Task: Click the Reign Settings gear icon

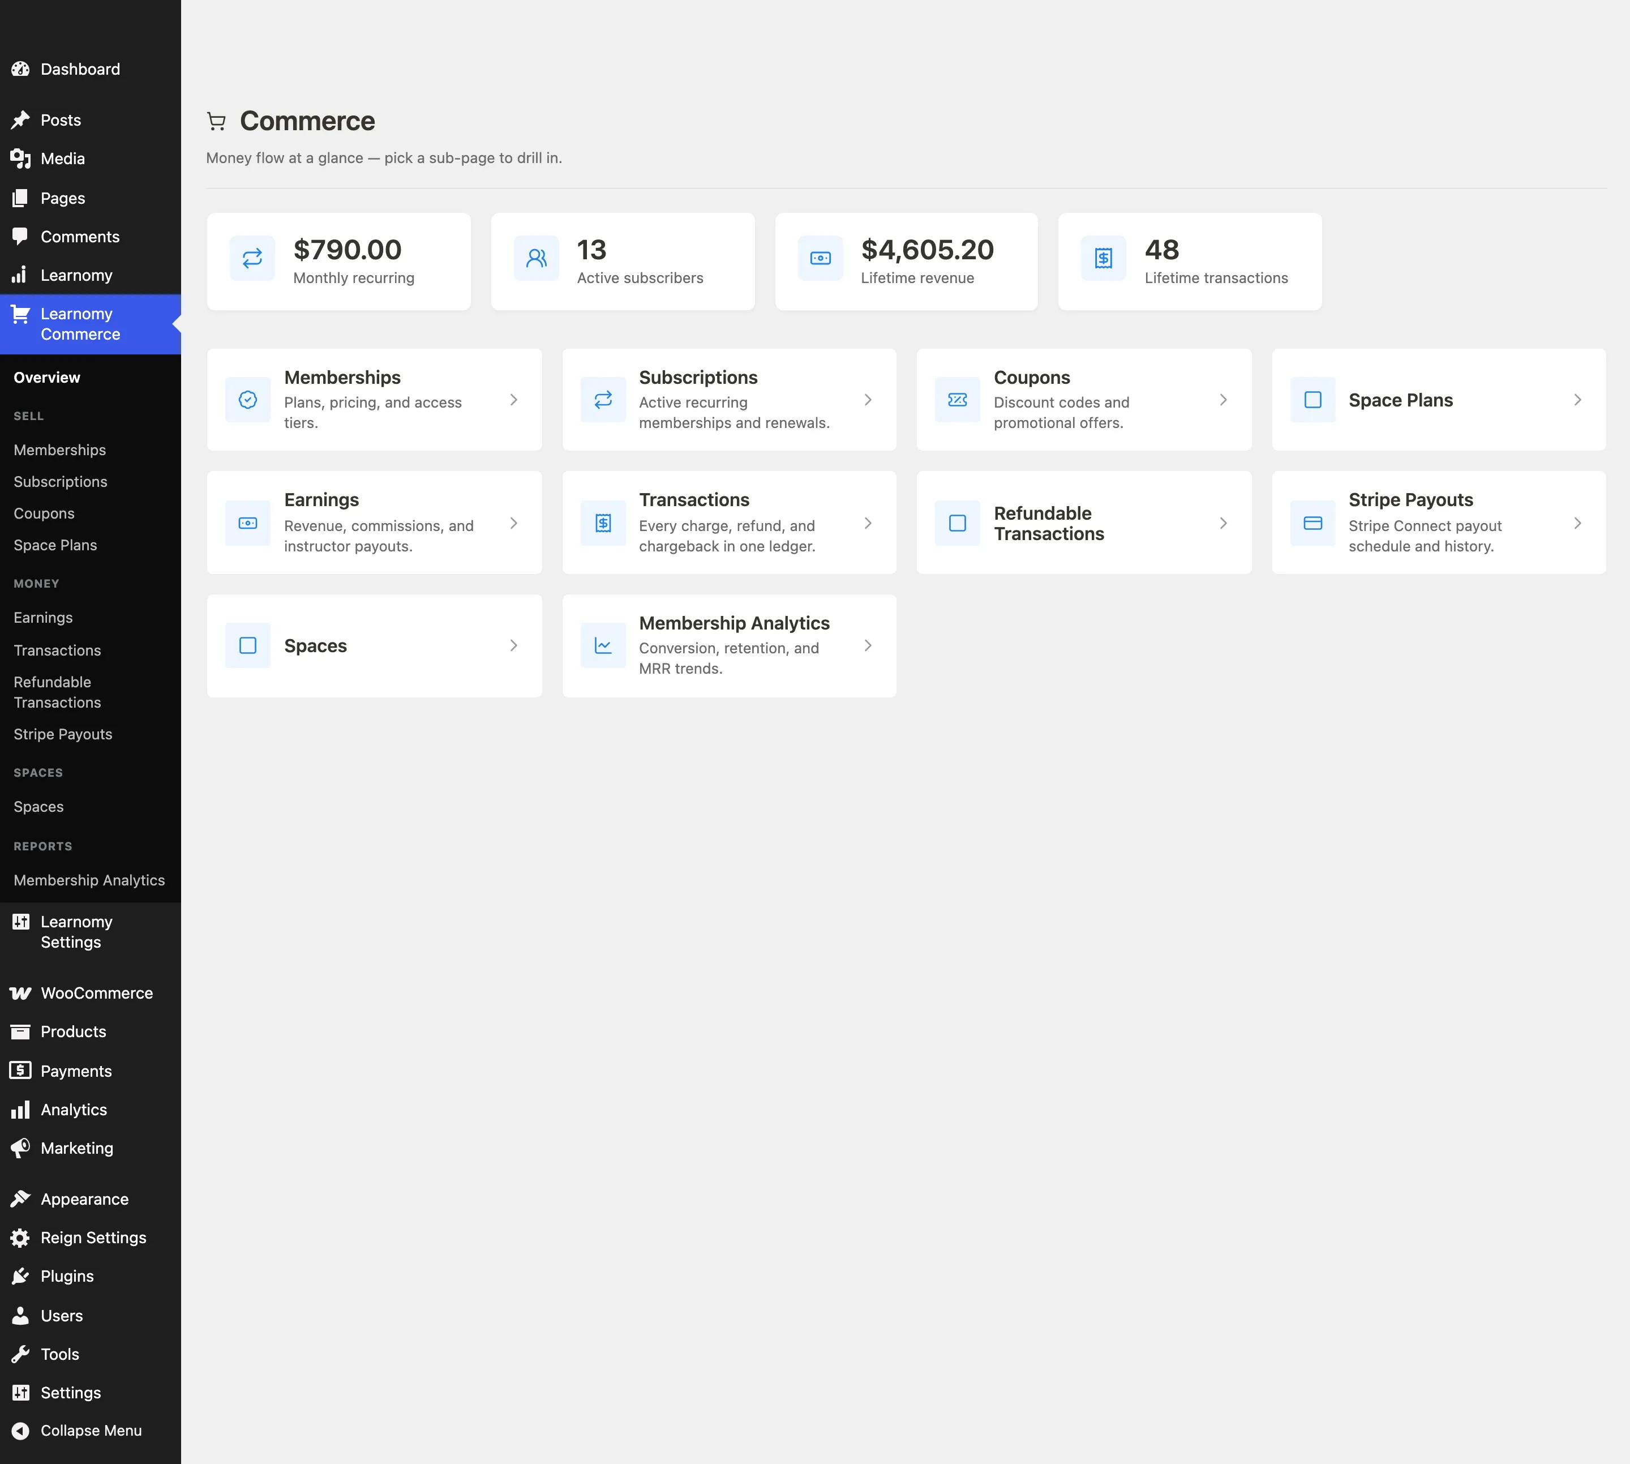Action: (x=20, y=1238)
